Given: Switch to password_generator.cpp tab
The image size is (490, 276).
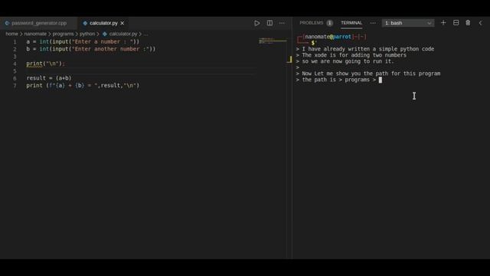Looking at the screenshot, I should [39, 23].
